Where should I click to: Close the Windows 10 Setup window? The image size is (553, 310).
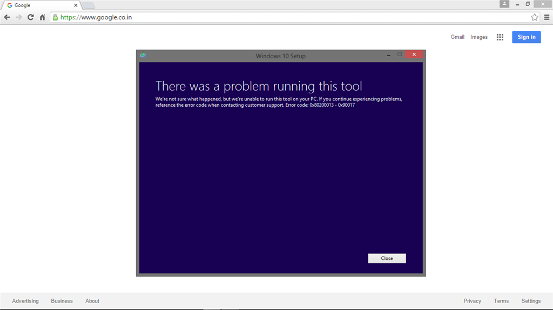point(414,54)
